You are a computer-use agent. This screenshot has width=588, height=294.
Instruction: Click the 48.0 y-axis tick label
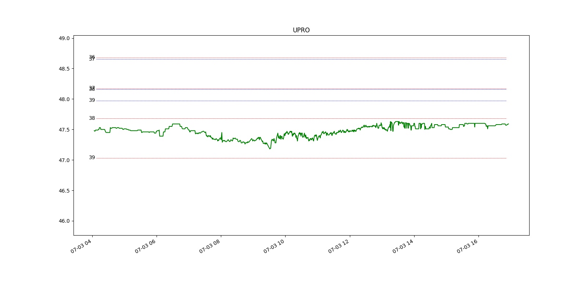tap(64, 99)
